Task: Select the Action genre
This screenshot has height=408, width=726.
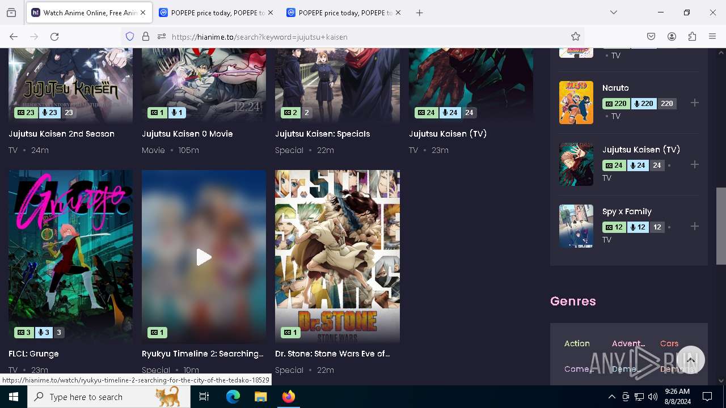Action: [x=577, y=343]
